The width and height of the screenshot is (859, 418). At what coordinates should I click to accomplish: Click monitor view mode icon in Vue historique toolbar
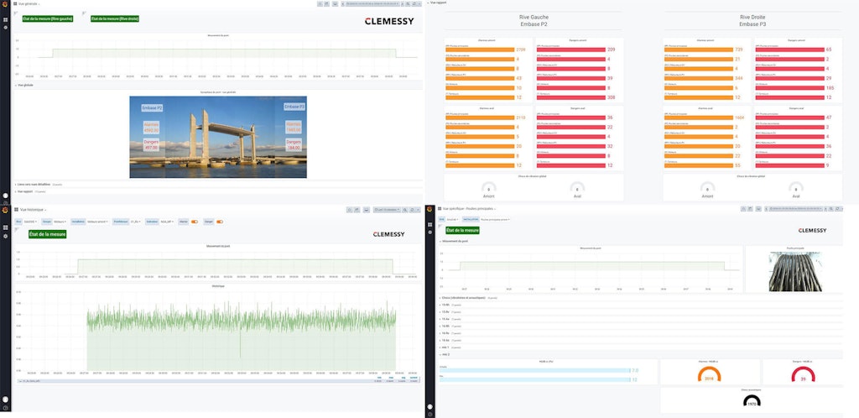pyautogui.click(x=367, y=210)
